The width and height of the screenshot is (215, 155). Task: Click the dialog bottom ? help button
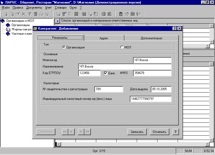pyautogui.click(x=175, y=132)
